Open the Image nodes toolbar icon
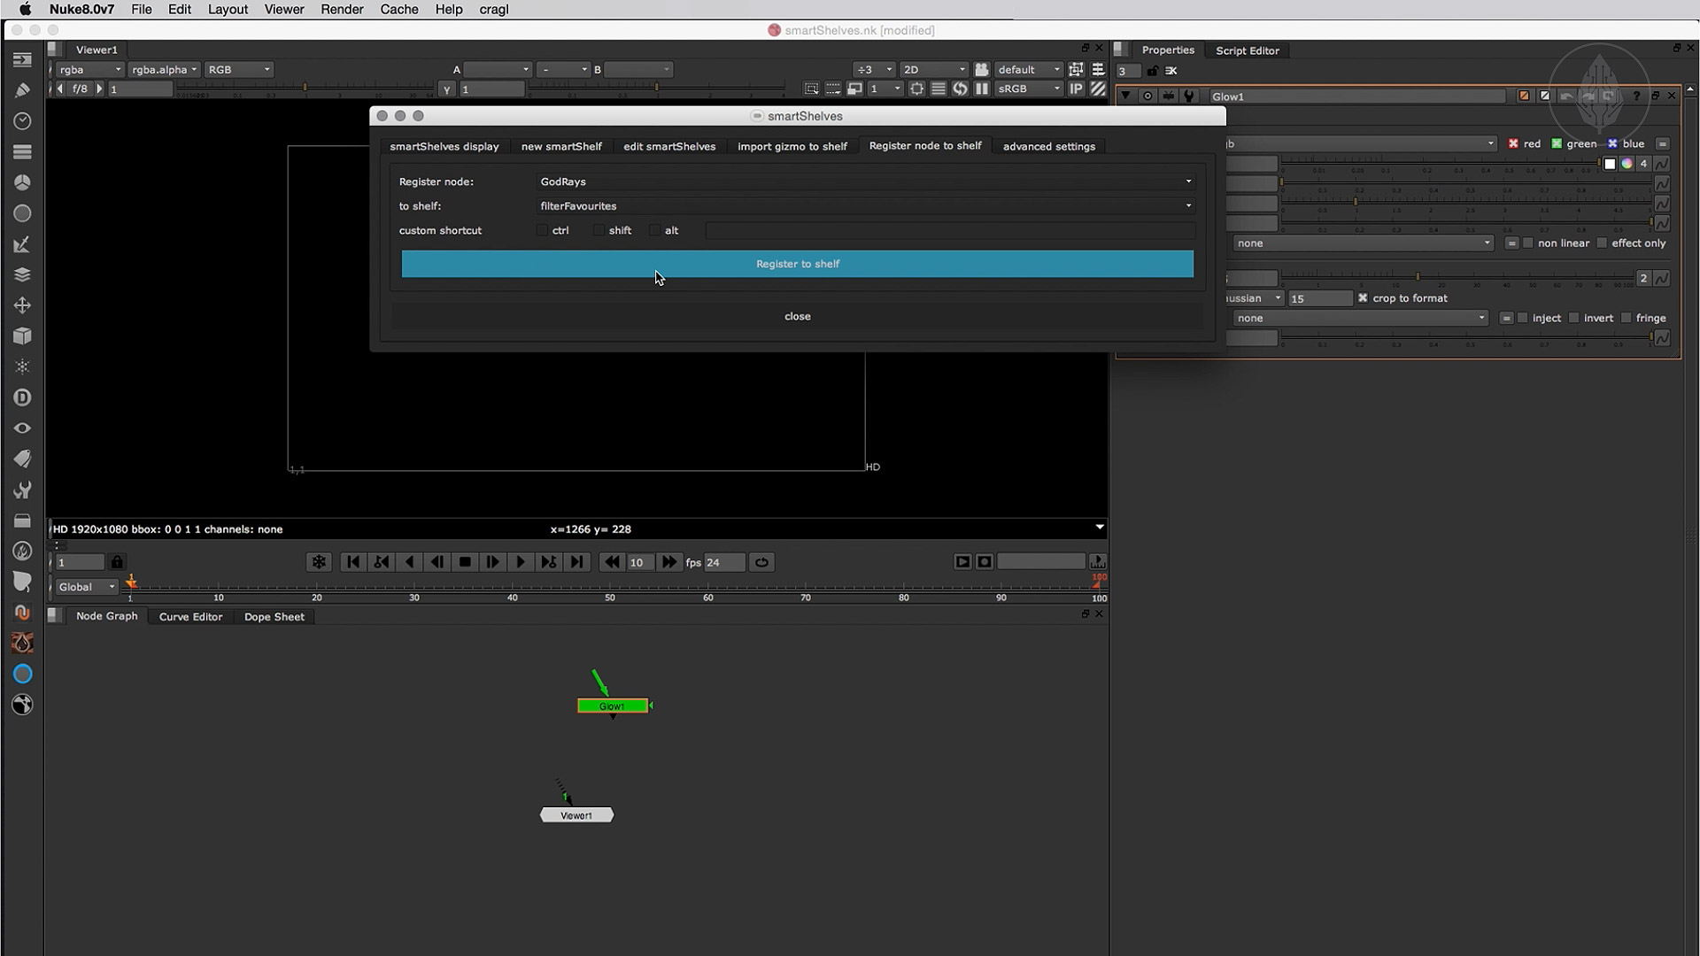Viewport: 1700px width, 956px height. pyautogui.click(x=22, y=59)
